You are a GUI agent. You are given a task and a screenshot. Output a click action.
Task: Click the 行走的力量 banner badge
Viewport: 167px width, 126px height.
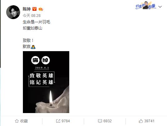146,6
